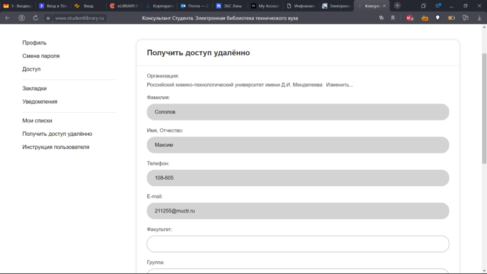
Task: Click the page translate icon in address bar
Action: 381,18
